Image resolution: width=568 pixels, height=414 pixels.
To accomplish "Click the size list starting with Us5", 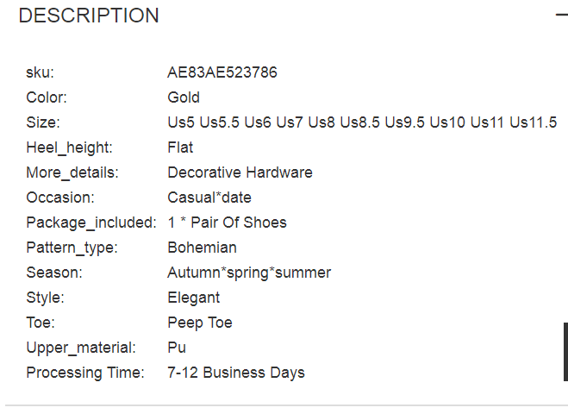I will pos(362,122).
